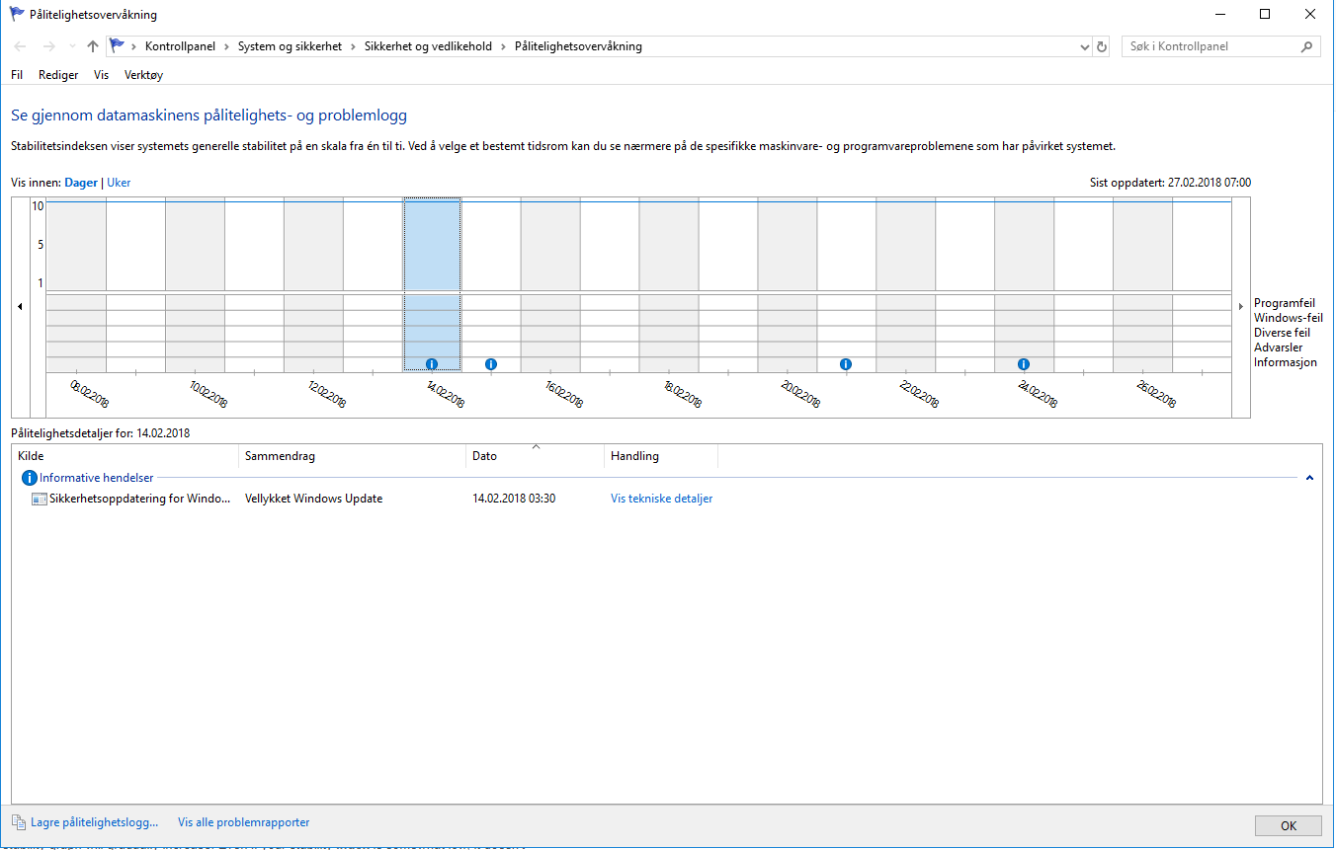Click the save log document icon

[19, 821]
